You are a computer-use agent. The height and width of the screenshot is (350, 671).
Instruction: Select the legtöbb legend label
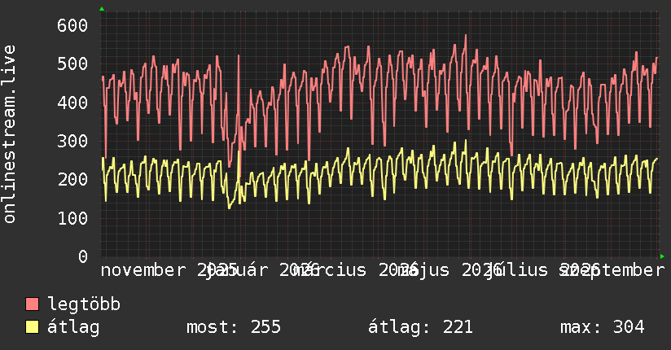click(84, 304)
